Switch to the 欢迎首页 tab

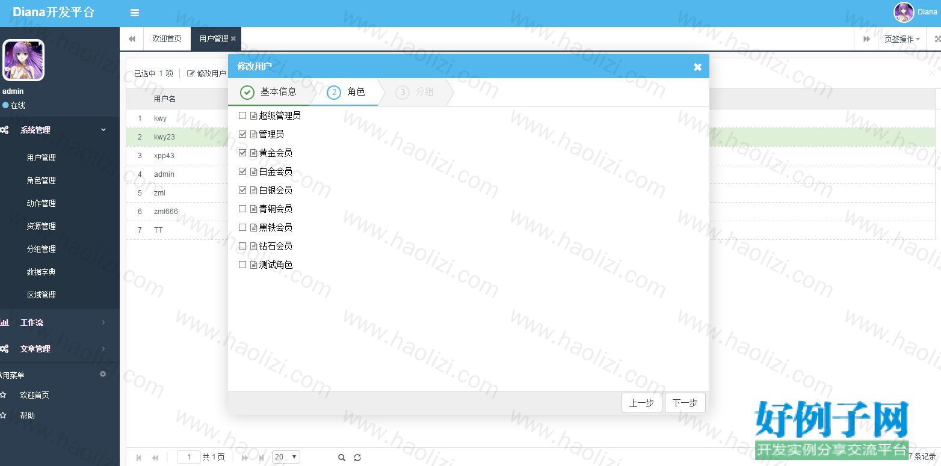(167, 38)
